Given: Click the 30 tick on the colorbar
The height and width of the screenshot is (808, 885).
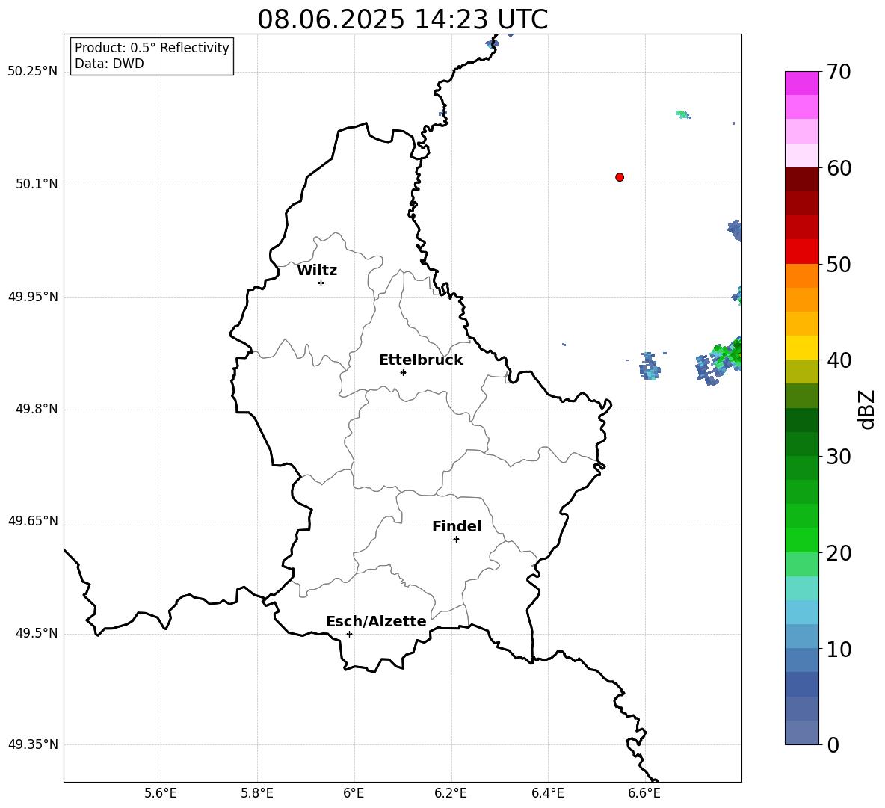Looking at the screenshot, I should coord(839,457).
